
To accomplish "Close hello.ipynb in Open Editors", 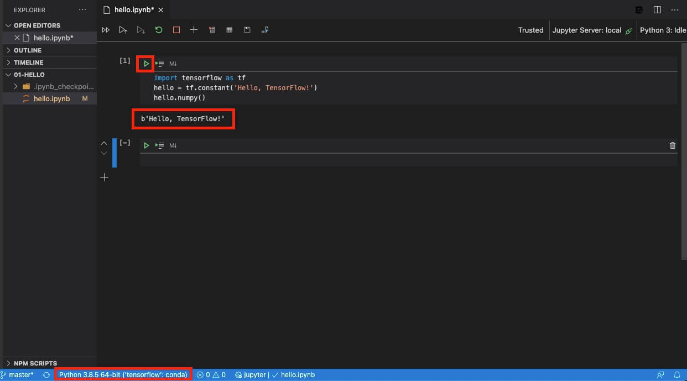I will click(17, 38).
